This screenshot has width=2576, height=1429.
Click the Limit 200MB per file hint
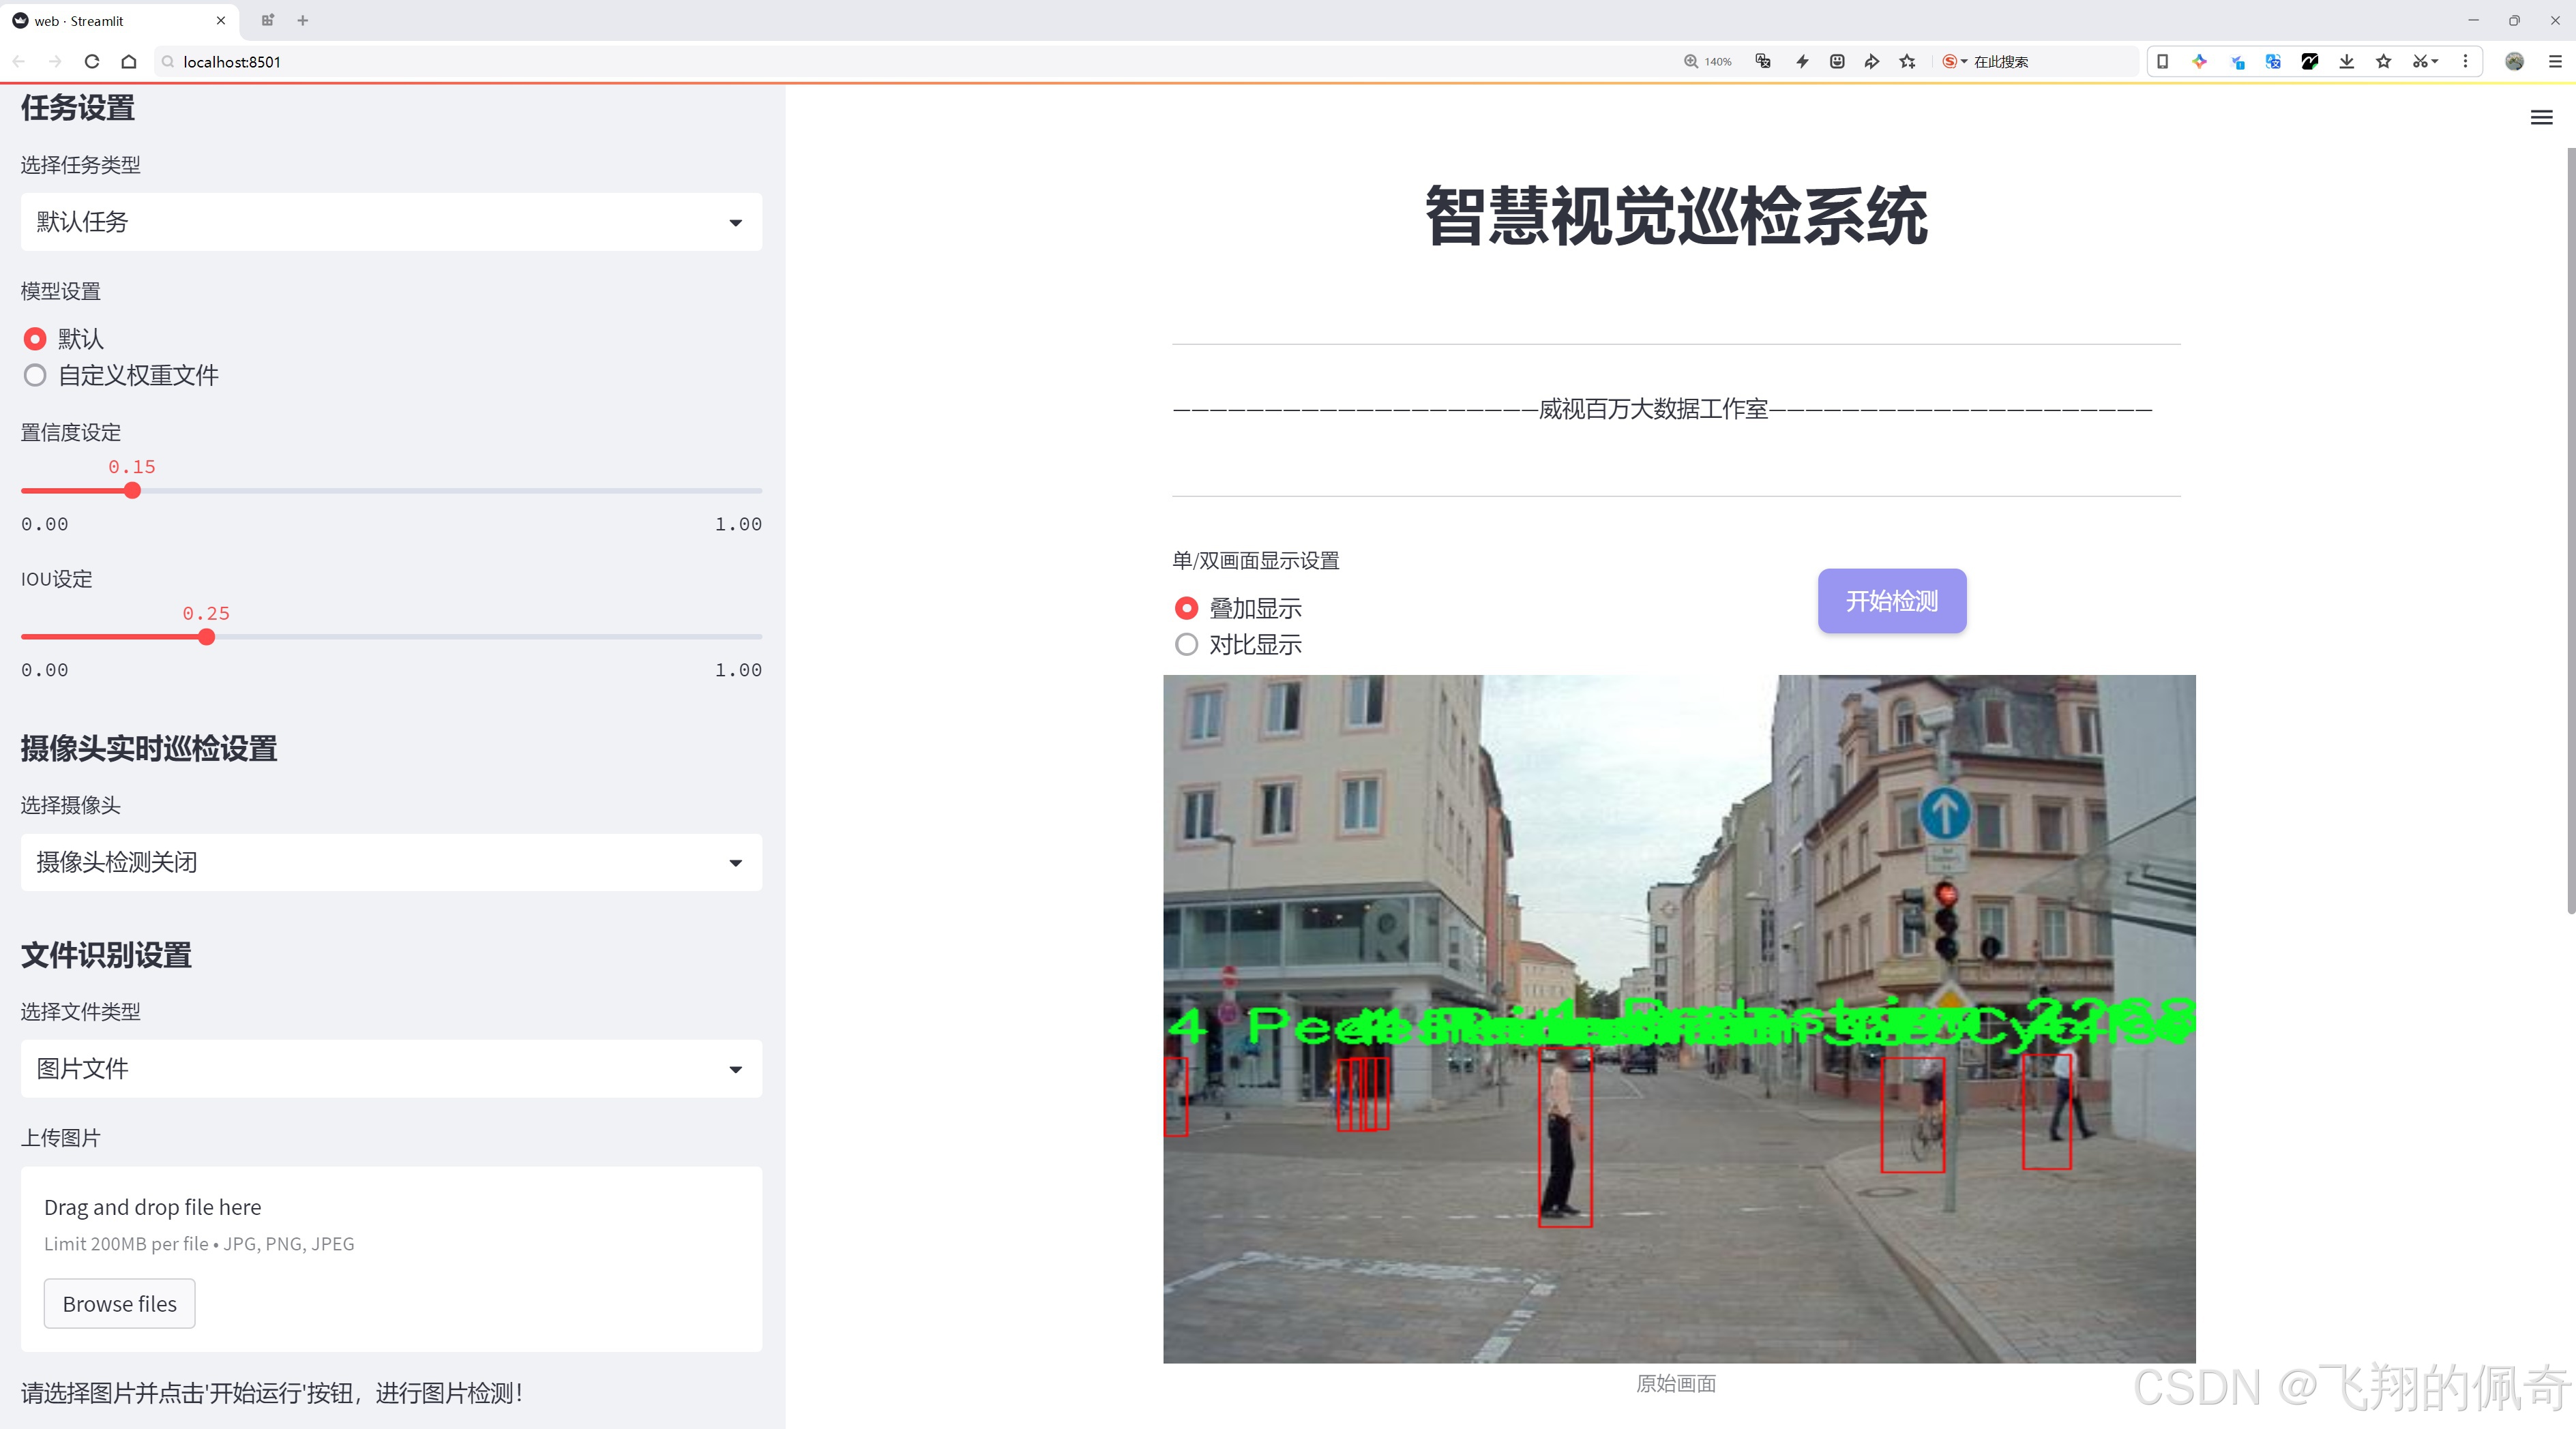pos(199,1244)
